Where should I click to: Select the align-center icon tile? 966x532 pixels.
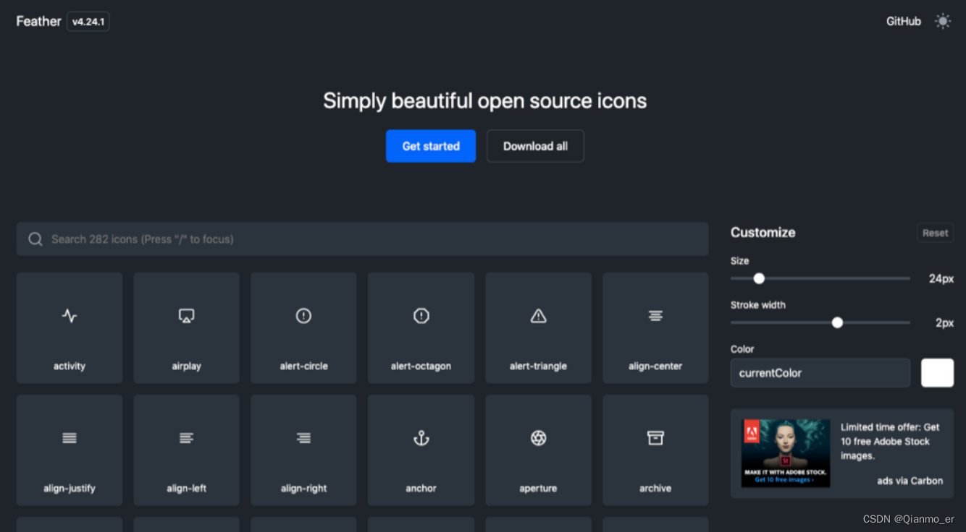[x=655, y=328]
